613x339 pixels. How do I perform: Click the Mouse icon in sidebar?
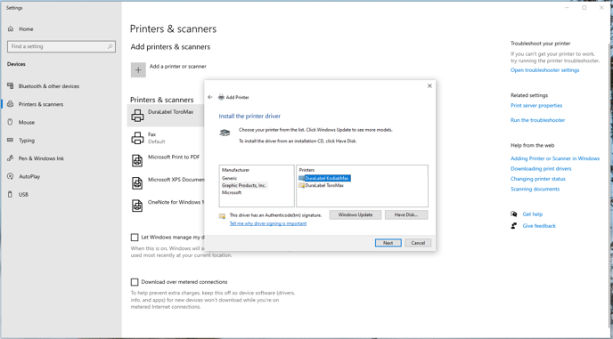[11, 122]
